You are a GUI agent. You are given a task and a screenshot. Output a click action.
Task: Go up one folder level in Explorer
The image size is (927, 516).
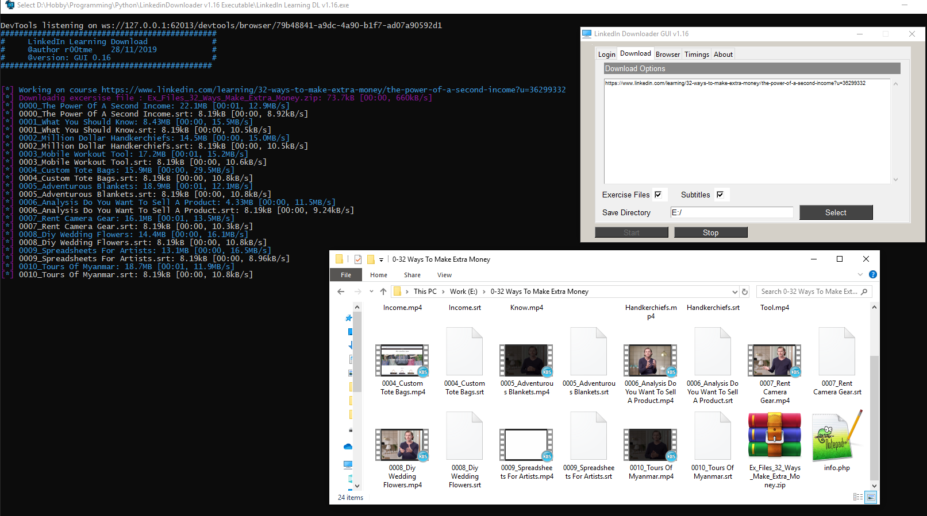[383, 292]
